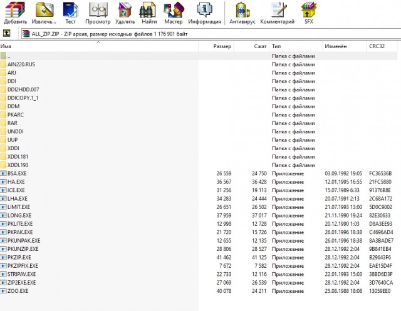Screen dimensions: 401x311
Task: Sort by the Имя column header
Action: pyautogui.click(x=99, y=46)
